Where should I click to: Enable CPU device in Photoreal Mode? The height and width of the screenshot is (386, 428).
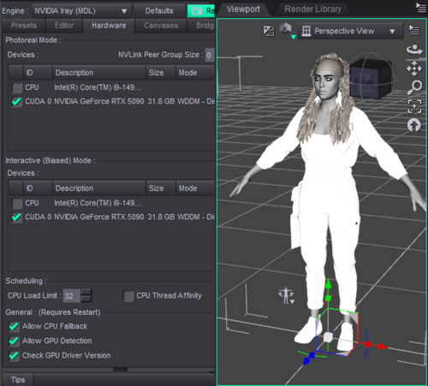[x=17, y=87]
